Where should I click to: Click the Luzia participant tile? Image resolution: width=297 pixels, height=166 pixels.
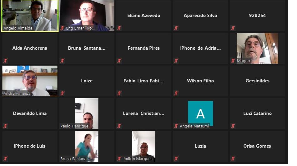200,146
